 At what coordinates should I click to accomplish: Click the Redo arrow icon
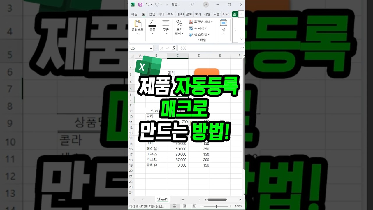point(157,5)
